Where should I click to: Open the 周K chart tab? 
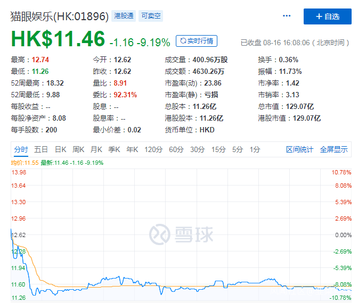(78, 150)
